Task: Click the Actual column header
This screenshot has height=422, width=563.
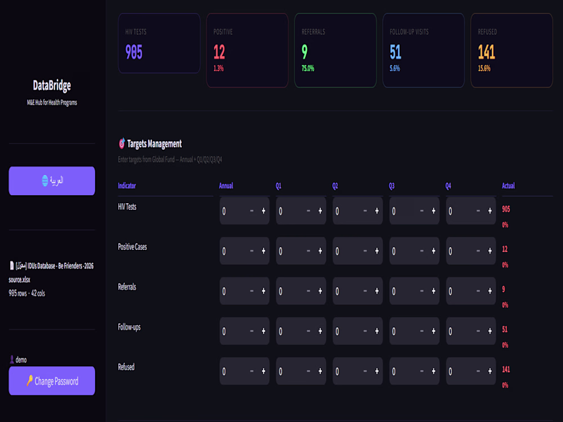Action: (508, 186)
